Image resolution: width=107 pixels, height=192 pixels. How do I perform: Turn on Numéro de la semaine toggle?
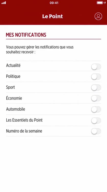pyautogui.click(x=96, y=131)
